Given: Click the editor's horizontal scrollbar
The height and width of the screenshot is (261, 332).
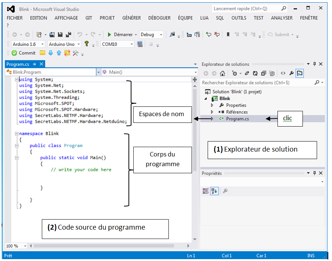Looking at the screenshot, I should tap(105, 246).
